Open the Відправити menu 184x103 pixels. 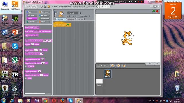click(x=78, y=7)
